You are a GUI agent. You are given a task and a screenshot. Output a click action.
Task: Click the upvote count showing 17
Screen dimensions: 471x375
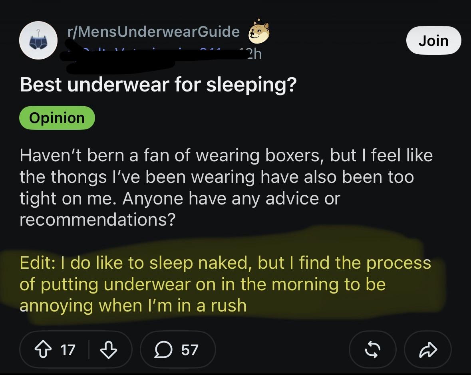(68, 350)
